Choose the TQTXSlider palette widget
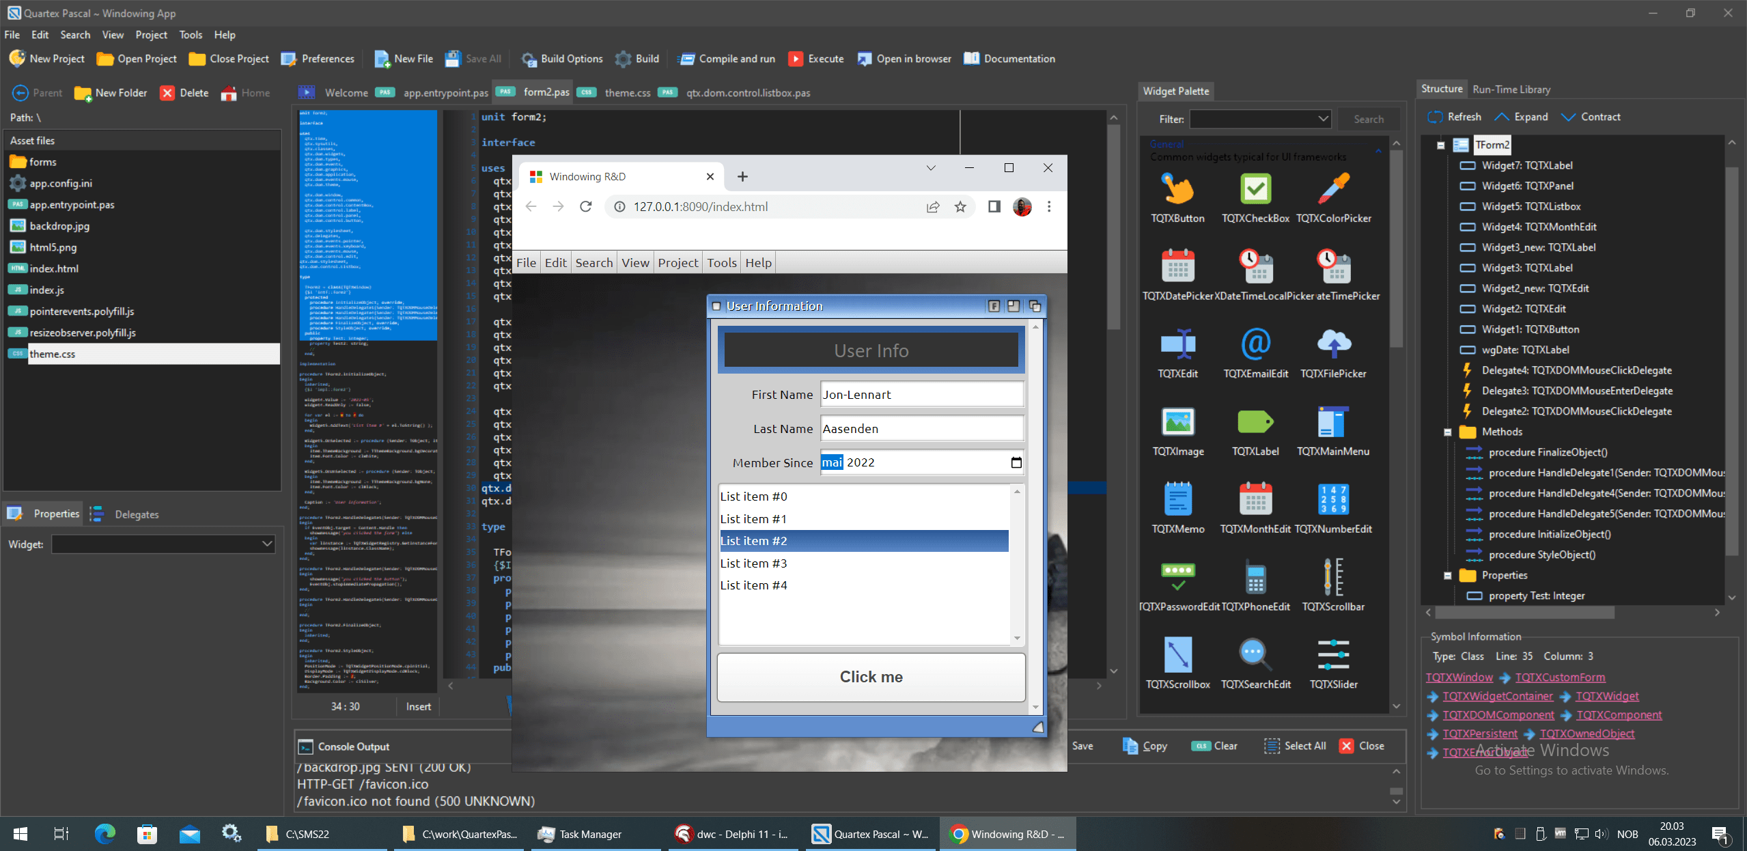 tap(1333, 655)
